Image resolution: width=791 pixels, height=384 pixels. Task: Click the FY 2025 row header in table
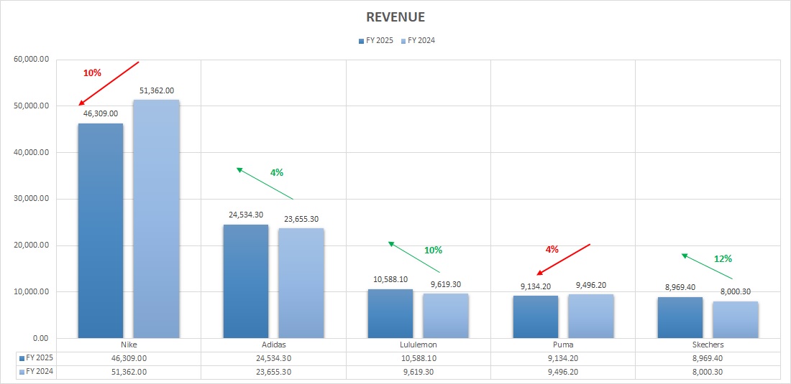(36, 358)
